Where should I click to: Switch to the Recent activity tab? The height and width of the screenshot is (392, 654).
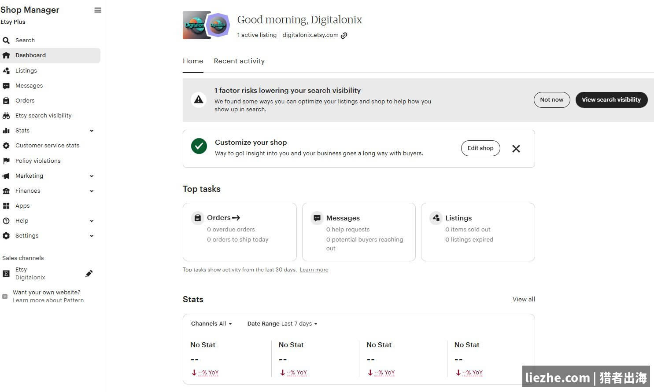tap(239, 61)
